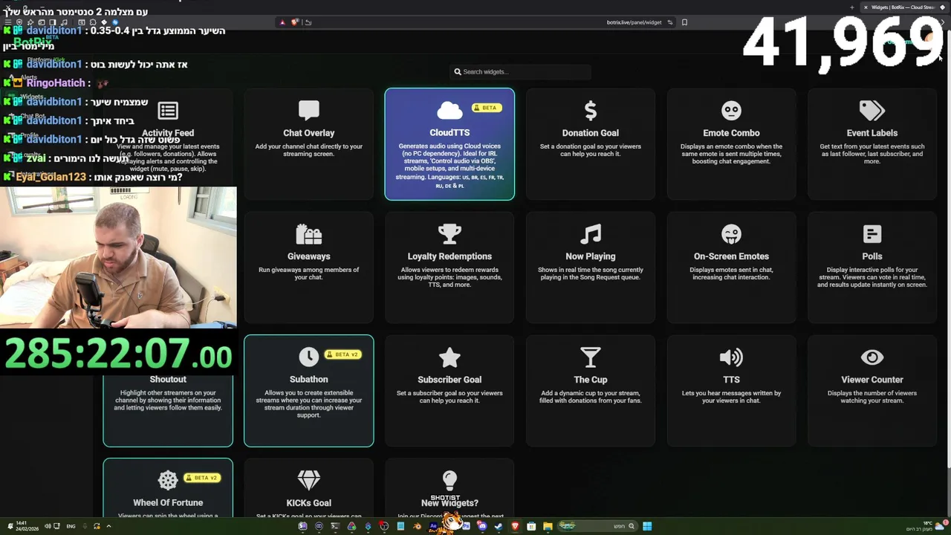Open Discord from the taskbar

point(482,526)
